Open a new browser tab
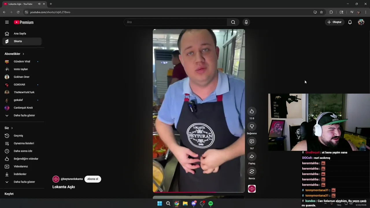Image resolution: width=370 pixels, height=208 pixels. (51, 4)
